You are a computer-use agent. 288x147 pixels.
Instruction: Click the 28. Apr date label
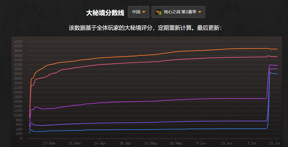(125, 143)
